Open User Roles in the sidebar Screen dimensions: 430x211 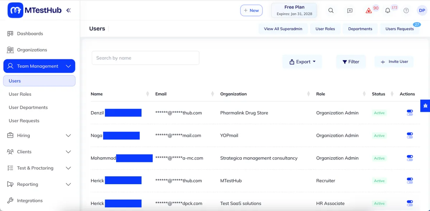(20, 94)
